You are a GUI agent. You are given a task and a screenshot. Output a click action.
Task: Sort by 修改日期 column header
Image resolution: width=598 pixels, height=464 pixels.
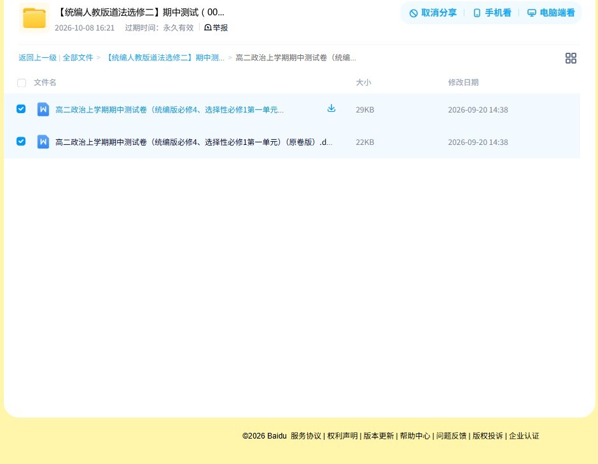tap(463, 82)
